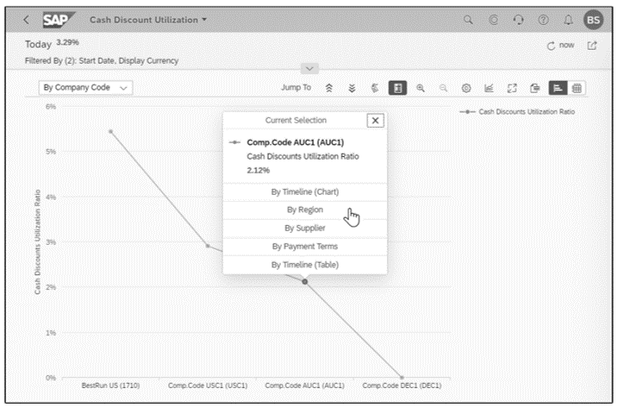Select By Supplier in the popover
617x408 pixels.
pyautogui.click(x=305, y=228)
